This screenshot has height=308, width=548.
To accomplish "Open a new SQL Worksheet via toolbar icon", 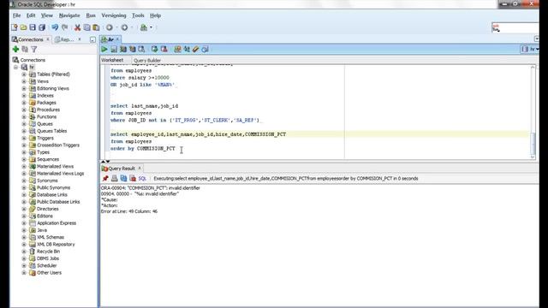I will (x=144, y=27).
